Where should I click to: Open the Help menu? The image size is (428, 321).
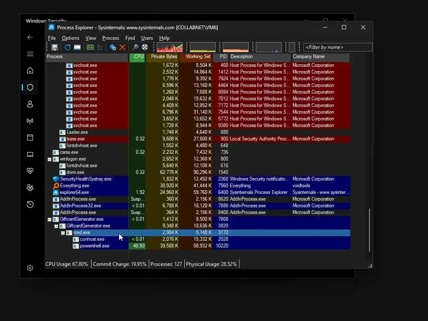coord(164,38)
